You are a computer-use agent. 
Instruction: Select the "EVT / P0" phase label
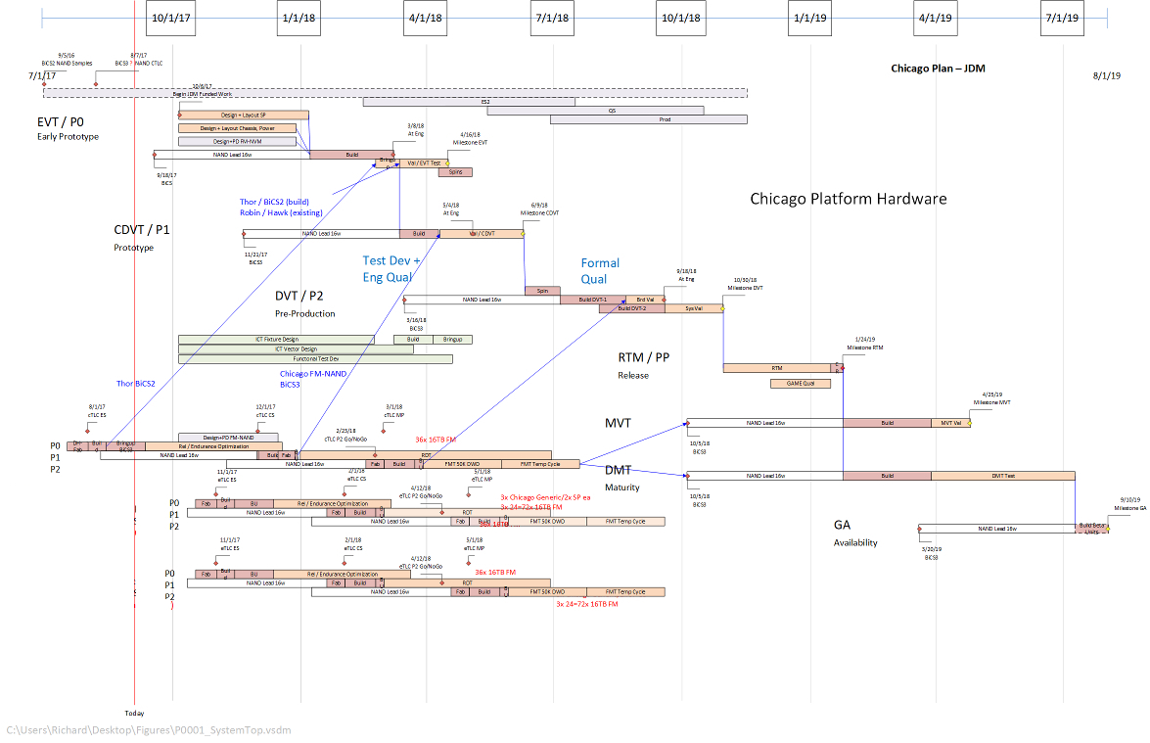click(60, 121)
